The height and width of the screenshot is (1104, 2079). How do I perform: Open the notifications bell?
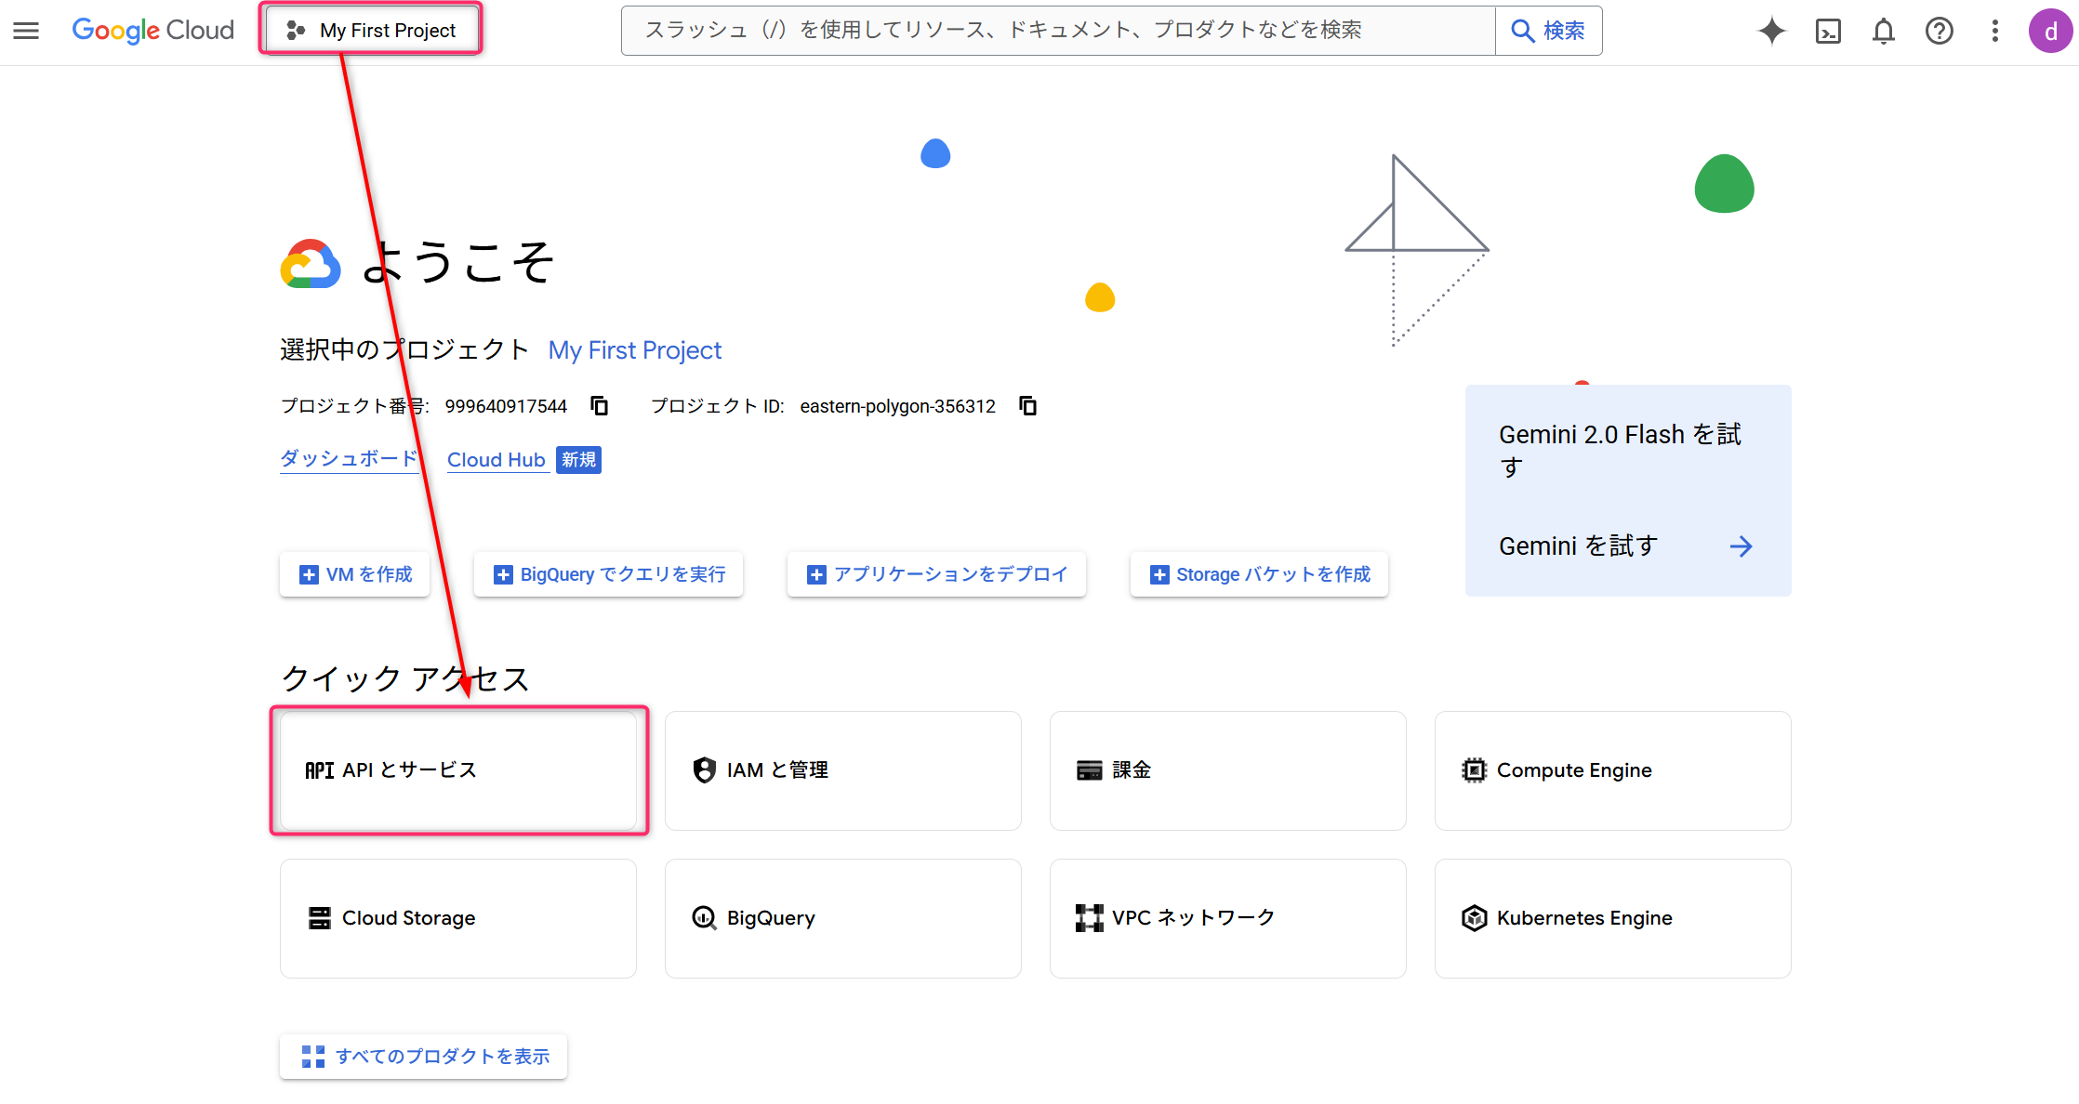click(1884, 31)
